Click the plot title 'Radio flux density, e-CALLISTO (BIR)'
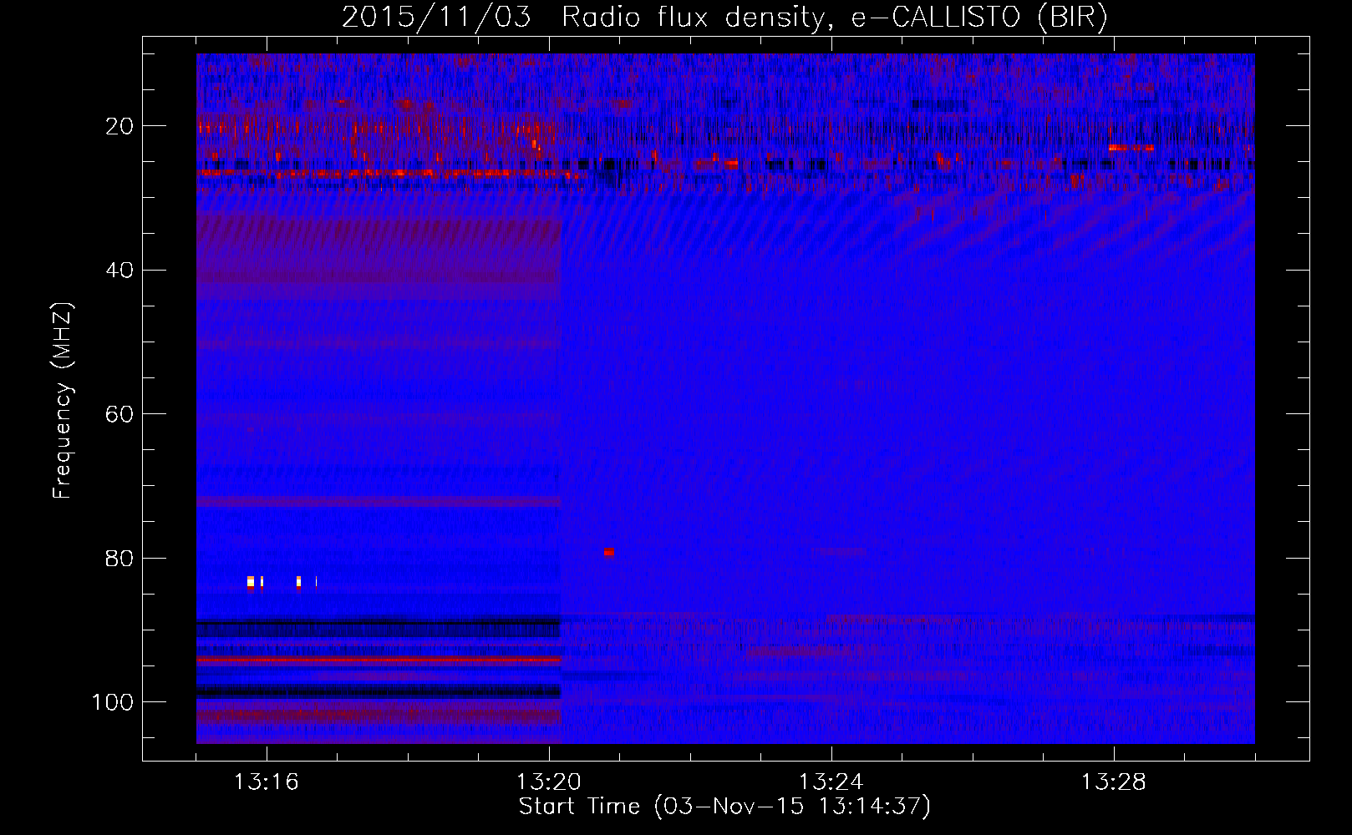The width and height of the screenshot is (1352, 835). (834, 17)
